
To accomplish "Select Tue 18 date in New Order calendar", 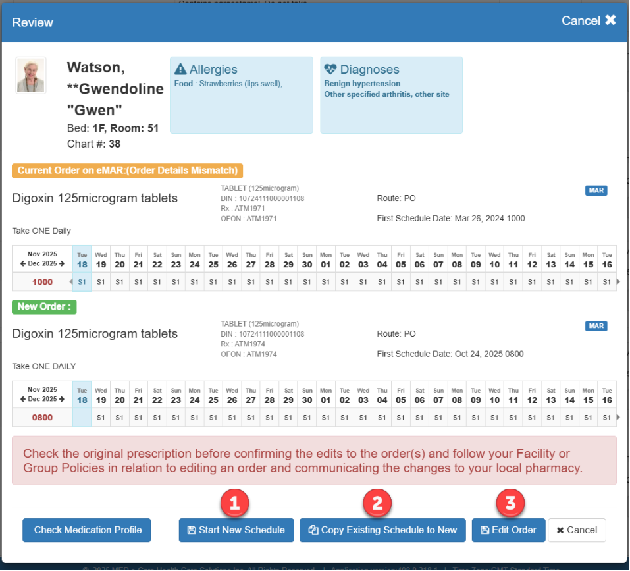I will pos(82,395).
